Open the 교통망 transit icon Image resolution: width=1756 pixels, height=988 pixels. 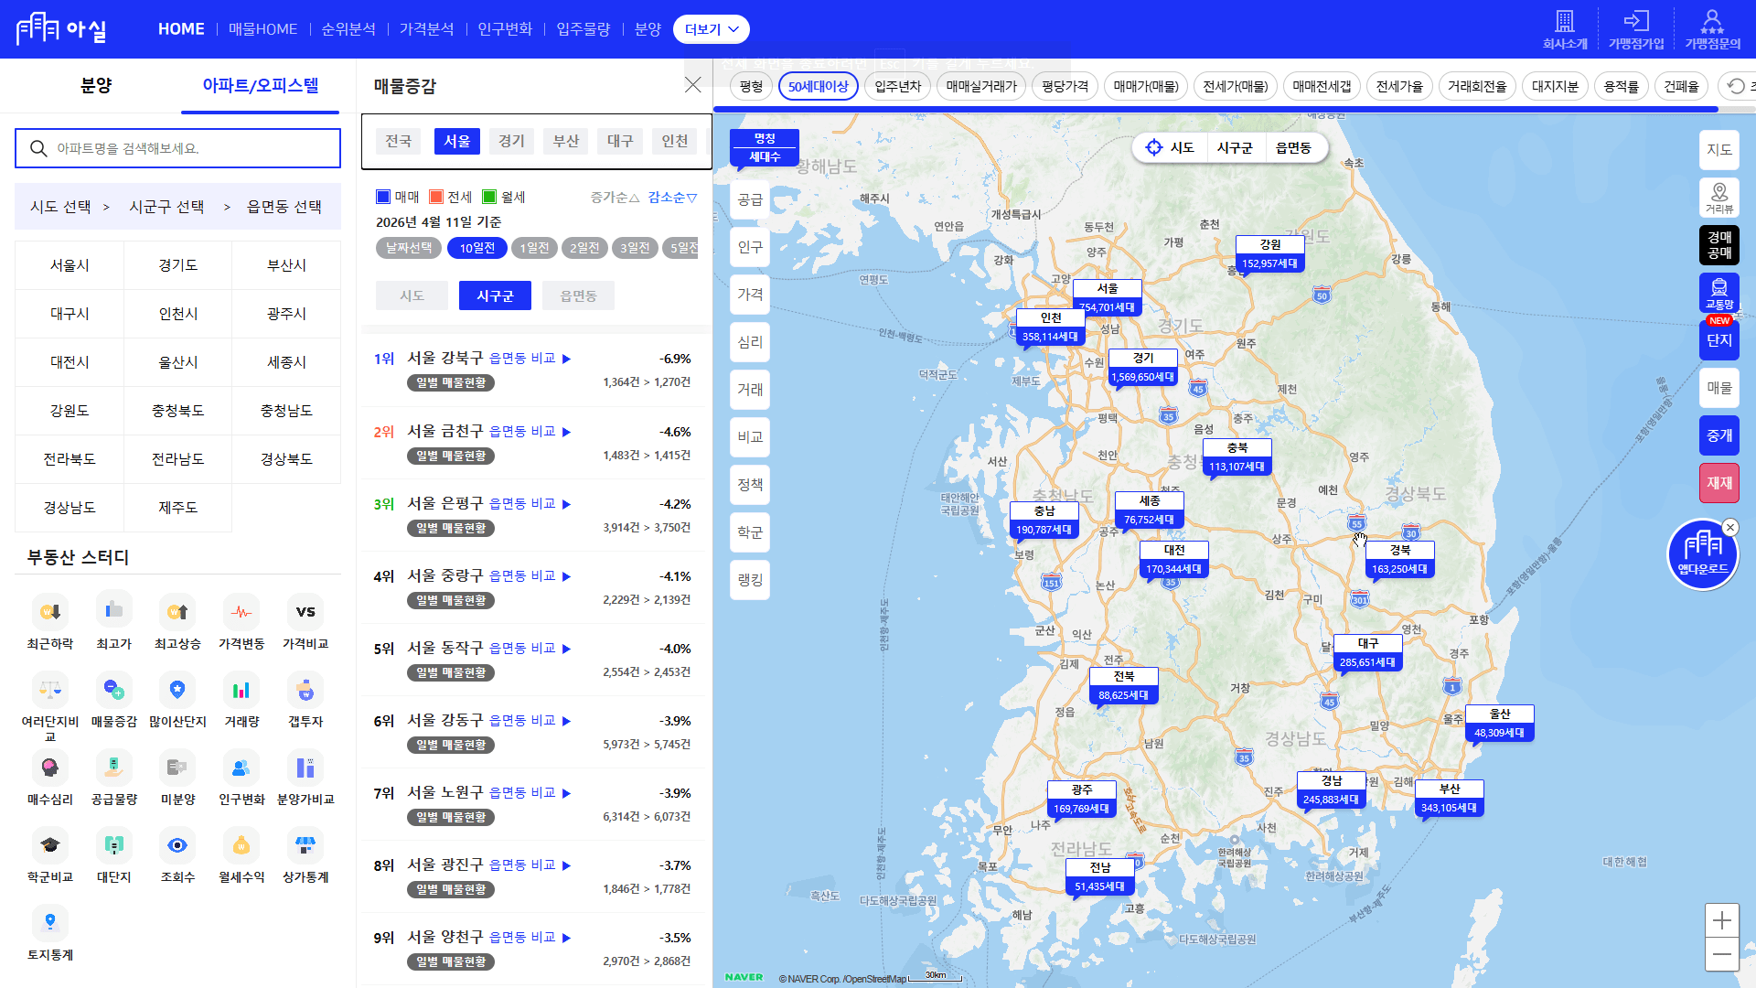(1719, 293)
